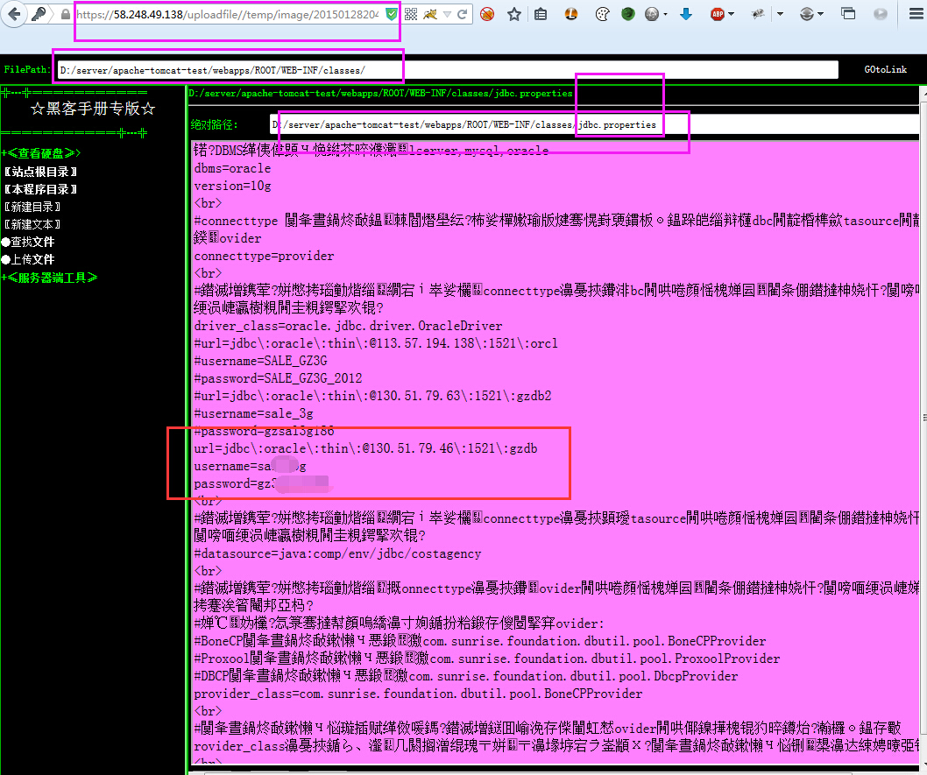Open dropdown arrow next to gray globe icon

pyautogui.click(x=665, y=14)
